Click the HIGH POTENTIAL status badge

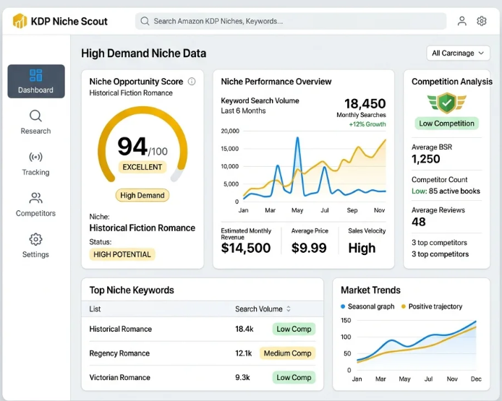click(122, 254)
